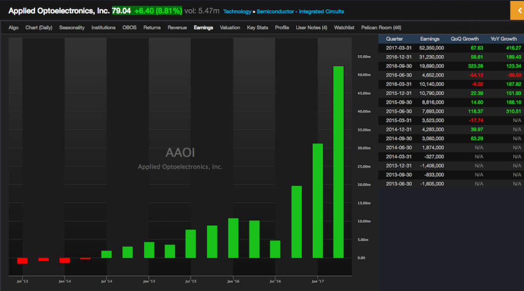
Task: Switch to the Chart (Daily) tab
Action: click(x=39, y=28)
